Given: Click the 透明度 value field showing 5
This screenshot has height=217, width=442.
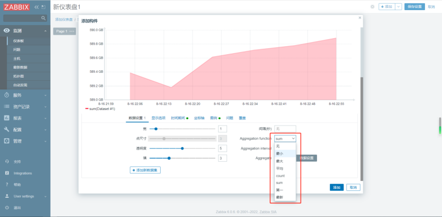Looking at the screenshot, I should (x=222, y=148).
